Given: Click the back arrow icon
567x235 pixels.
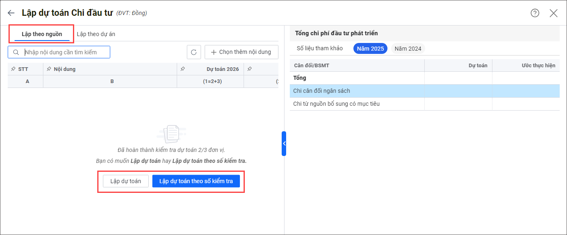Looking at the screenshot, I should [11, 13].
